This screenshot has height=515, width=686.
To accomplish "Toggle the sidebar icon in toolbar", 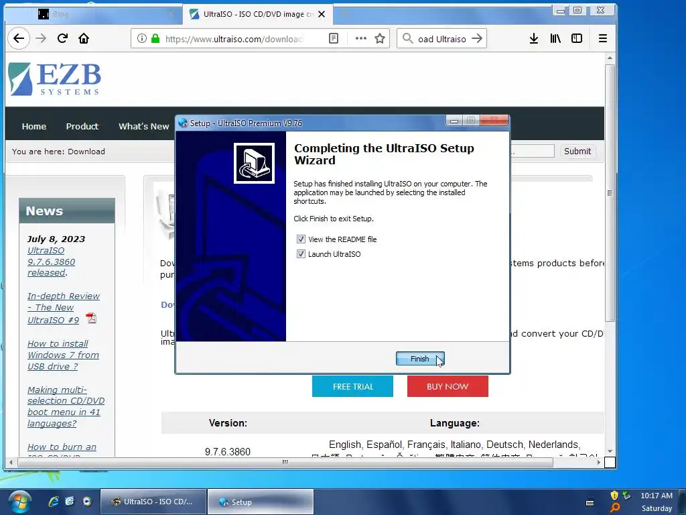I will [577, 38].
